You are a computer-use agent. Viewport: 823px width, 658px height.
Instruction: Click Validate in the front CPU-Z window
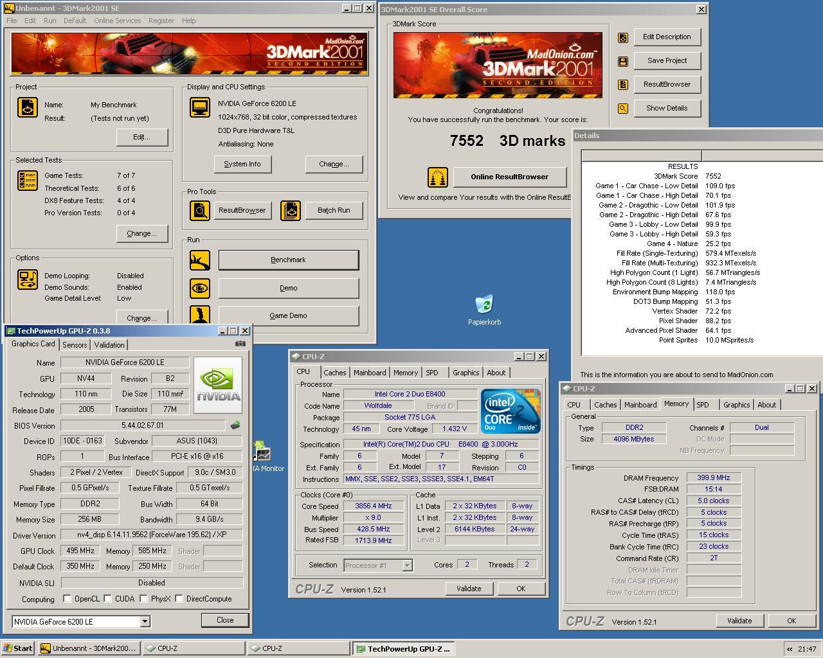pyautogui.click(x=469, y=589)
